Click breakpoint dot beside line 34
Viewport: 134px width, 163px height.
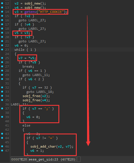pos(2,96)
